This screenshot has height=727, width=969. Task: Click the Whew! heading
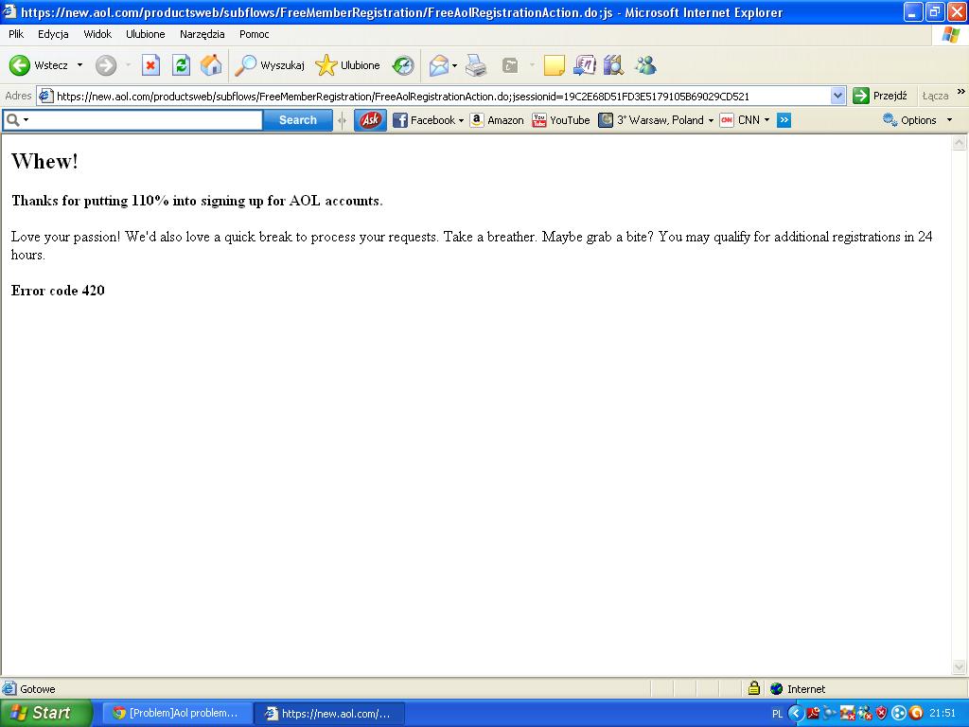(x=44, y=161)
